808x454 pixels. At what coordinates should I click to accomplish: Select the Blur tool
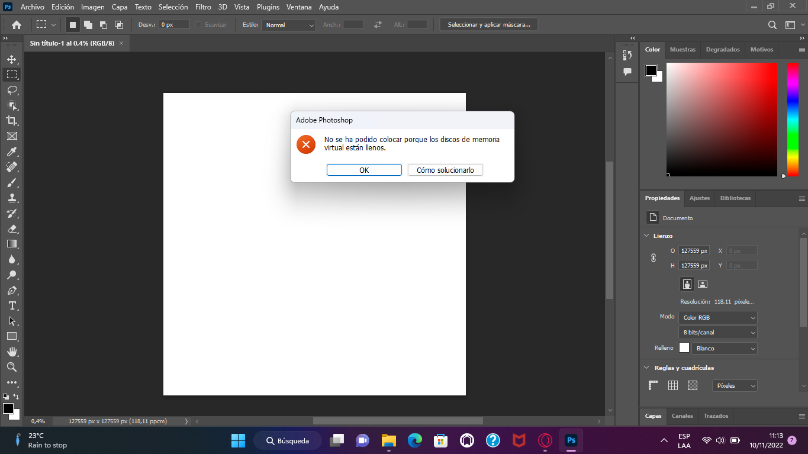(x=11, y=259)
